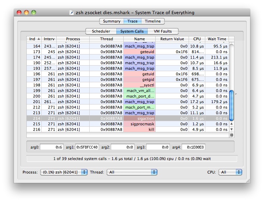Select the Trace tab
The width and height of the screenshot is (264, 202).
132,21
